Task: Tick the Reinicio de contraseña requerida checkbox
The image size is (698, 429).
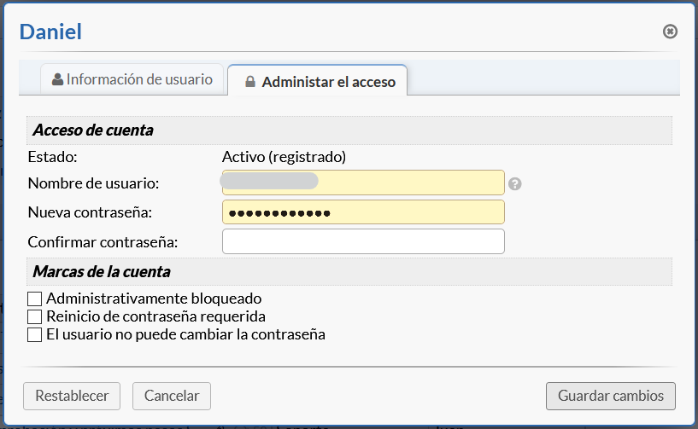Action: (35, 316)
